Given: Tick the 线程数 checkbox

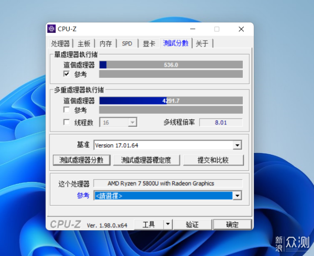Looking at the screenshot, I should (66, 122).
